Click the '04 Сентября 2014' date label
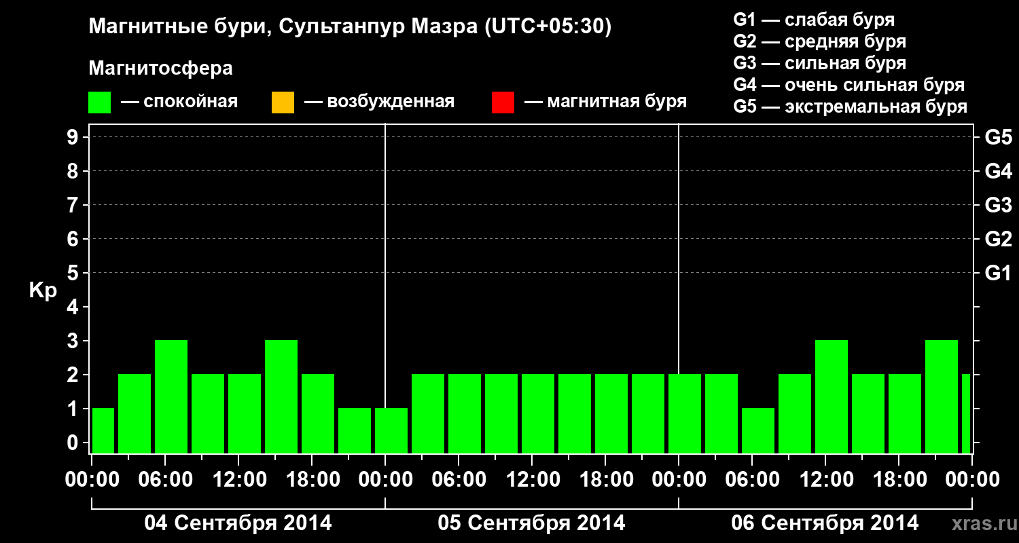This screenshot has width=1019, height=543. coord(238,523)
